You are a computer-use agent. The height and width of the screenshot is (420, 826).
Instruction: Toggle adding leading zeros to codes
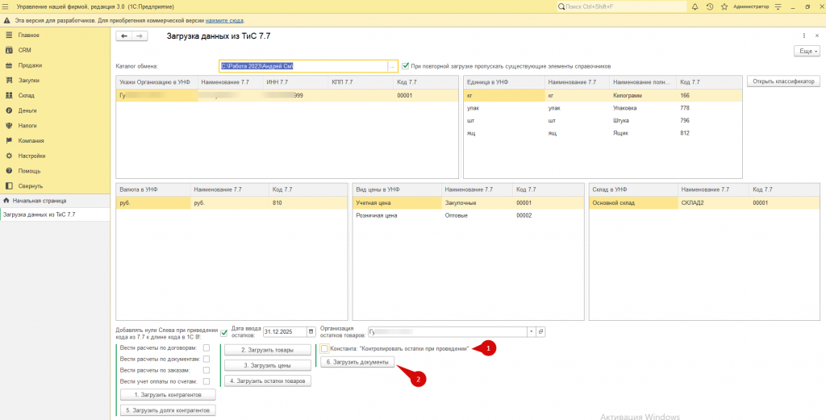[x=224, y=331]
